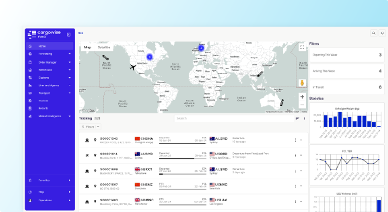Open three-dot menu for shipment S00001545
This screenshot has width=388, height=212.
[x=295, y=140]
